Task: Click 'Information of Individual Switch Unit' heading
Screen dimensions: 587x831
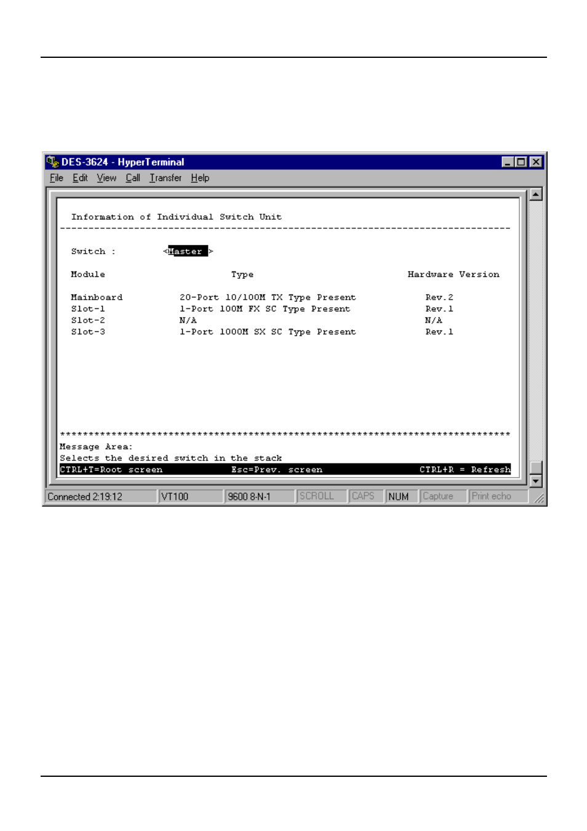Action: click(177, 217)
